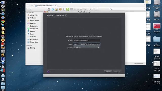Switch Finder to Cover Flow view
The height and width of the screenshot is (91, 162).
pyautogui.click(x=81, y=9)
